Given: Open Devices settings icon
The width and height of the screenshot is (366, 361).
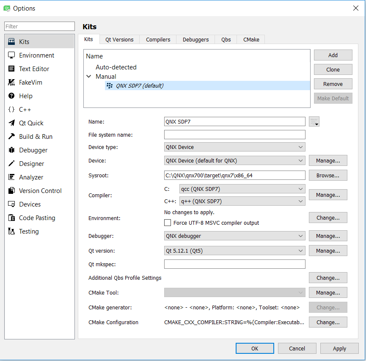Looking at the screenshot, I should click(11, 204).
